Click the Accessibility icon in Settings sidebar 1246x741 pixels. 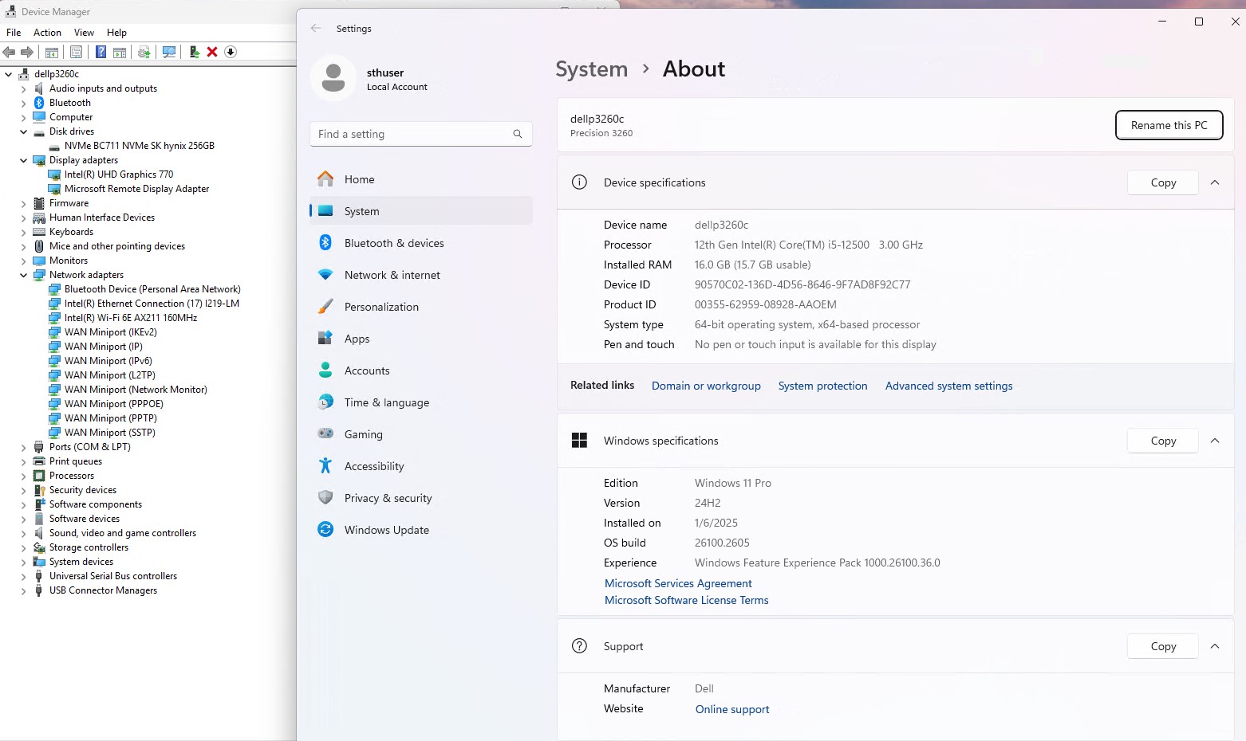tap(325, 466)
